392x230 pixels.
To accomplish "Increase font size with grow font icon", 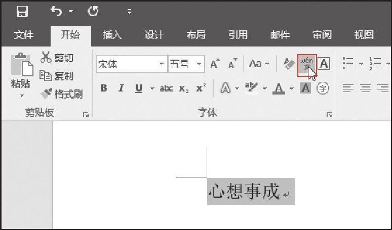I will (x=215, y=64).
